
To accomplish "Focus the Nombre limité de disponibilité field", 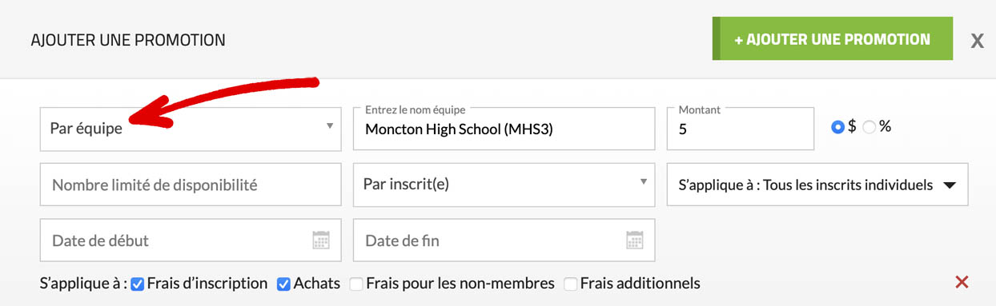I will pyautogui.click(x=191, y=185).
